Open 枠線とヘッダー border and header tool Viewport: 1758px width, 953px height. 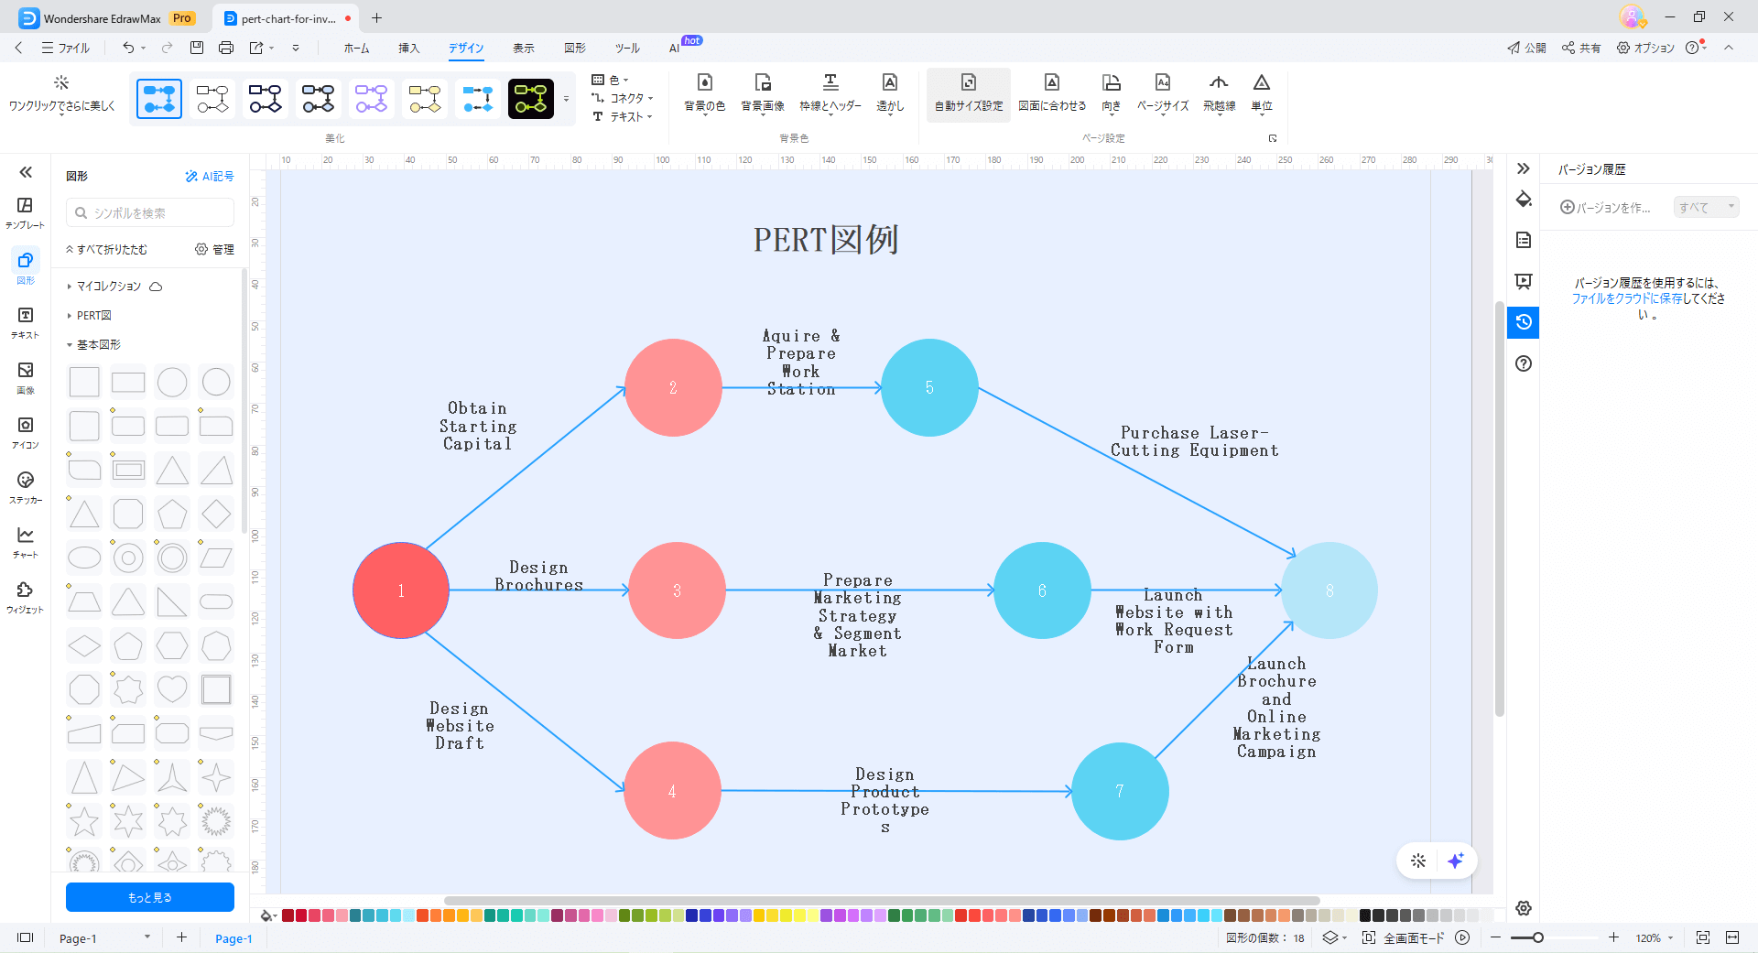click(x=830, y=92)
